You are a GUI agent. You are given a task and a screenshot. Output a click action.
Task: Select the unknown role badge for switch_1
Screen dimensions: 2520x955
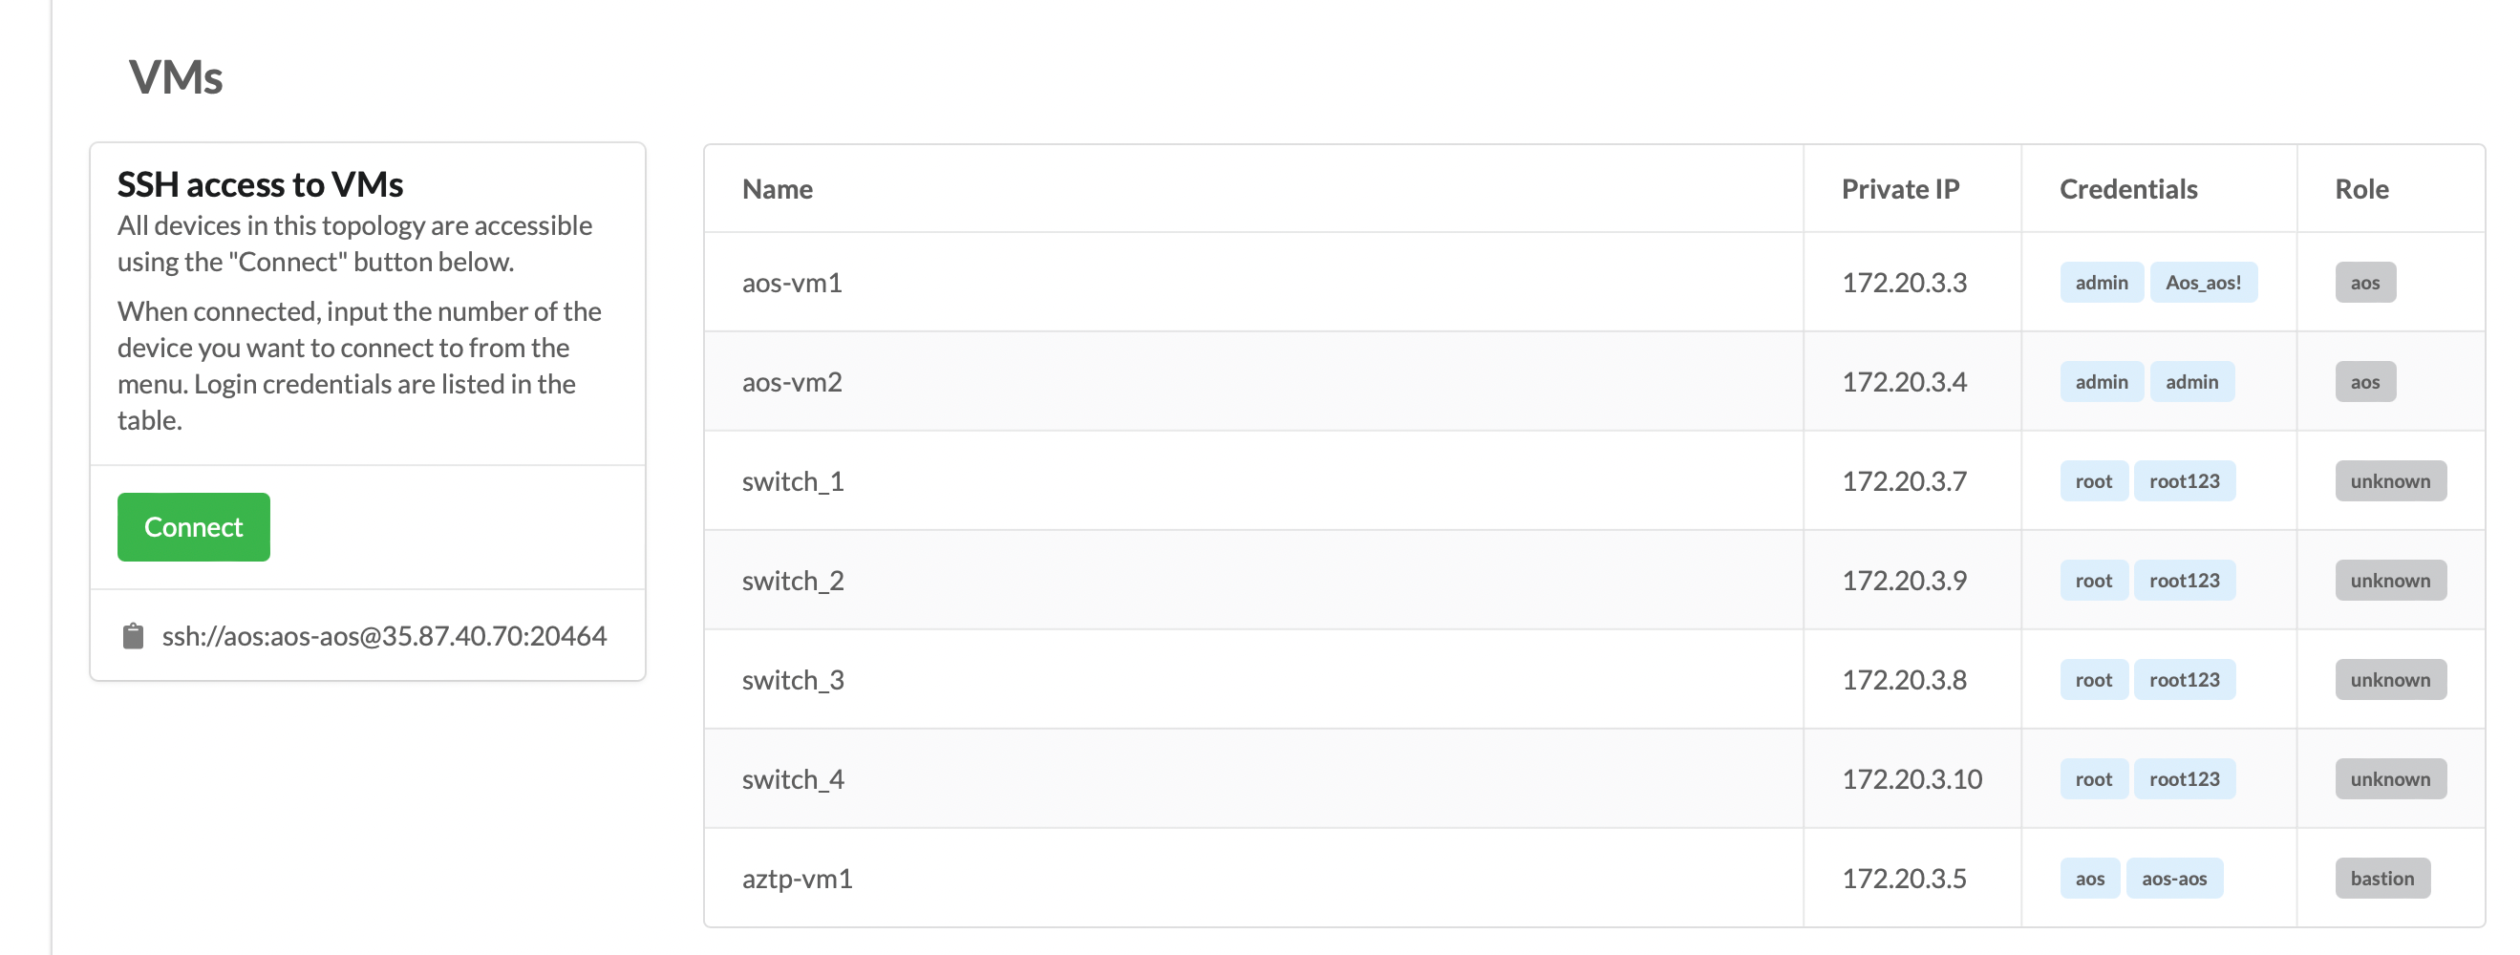pyautogui.click(x=2390, y=480)
